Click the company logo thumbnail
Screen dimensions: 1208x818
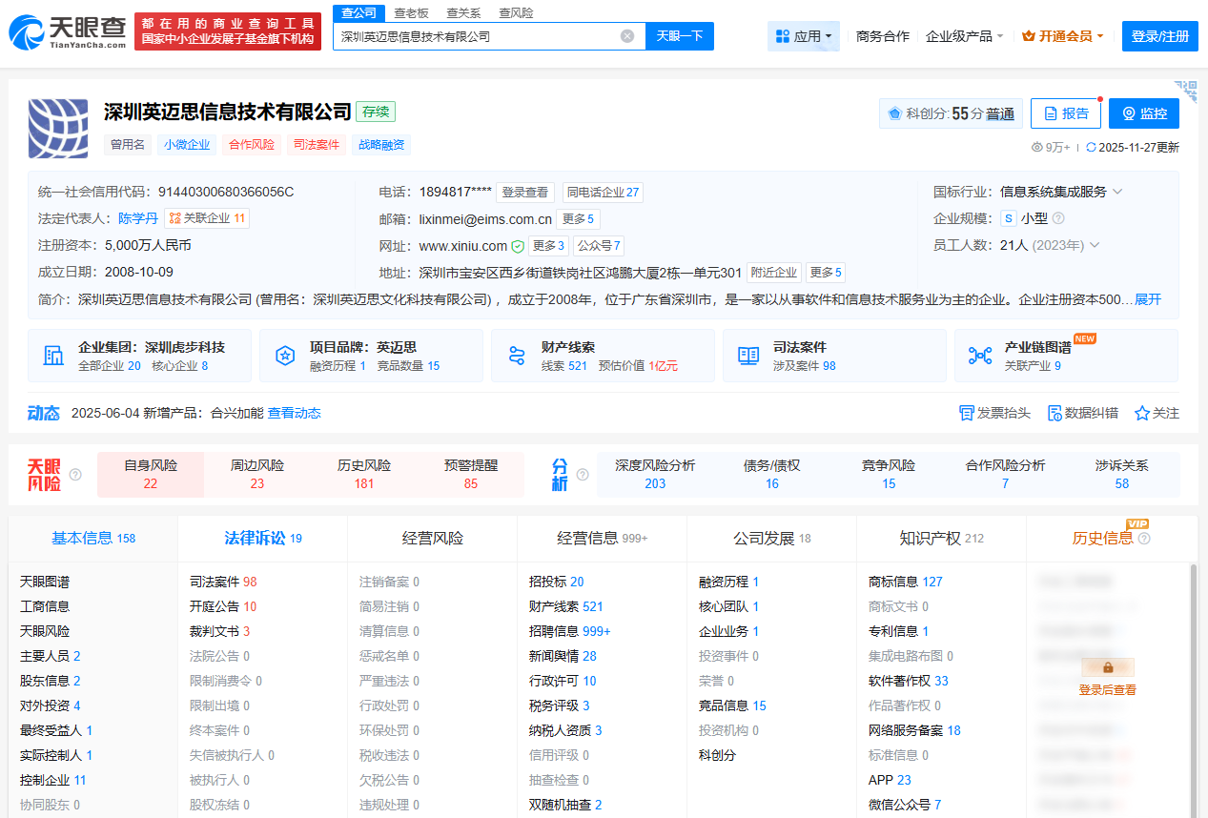[x=58, y=128]
